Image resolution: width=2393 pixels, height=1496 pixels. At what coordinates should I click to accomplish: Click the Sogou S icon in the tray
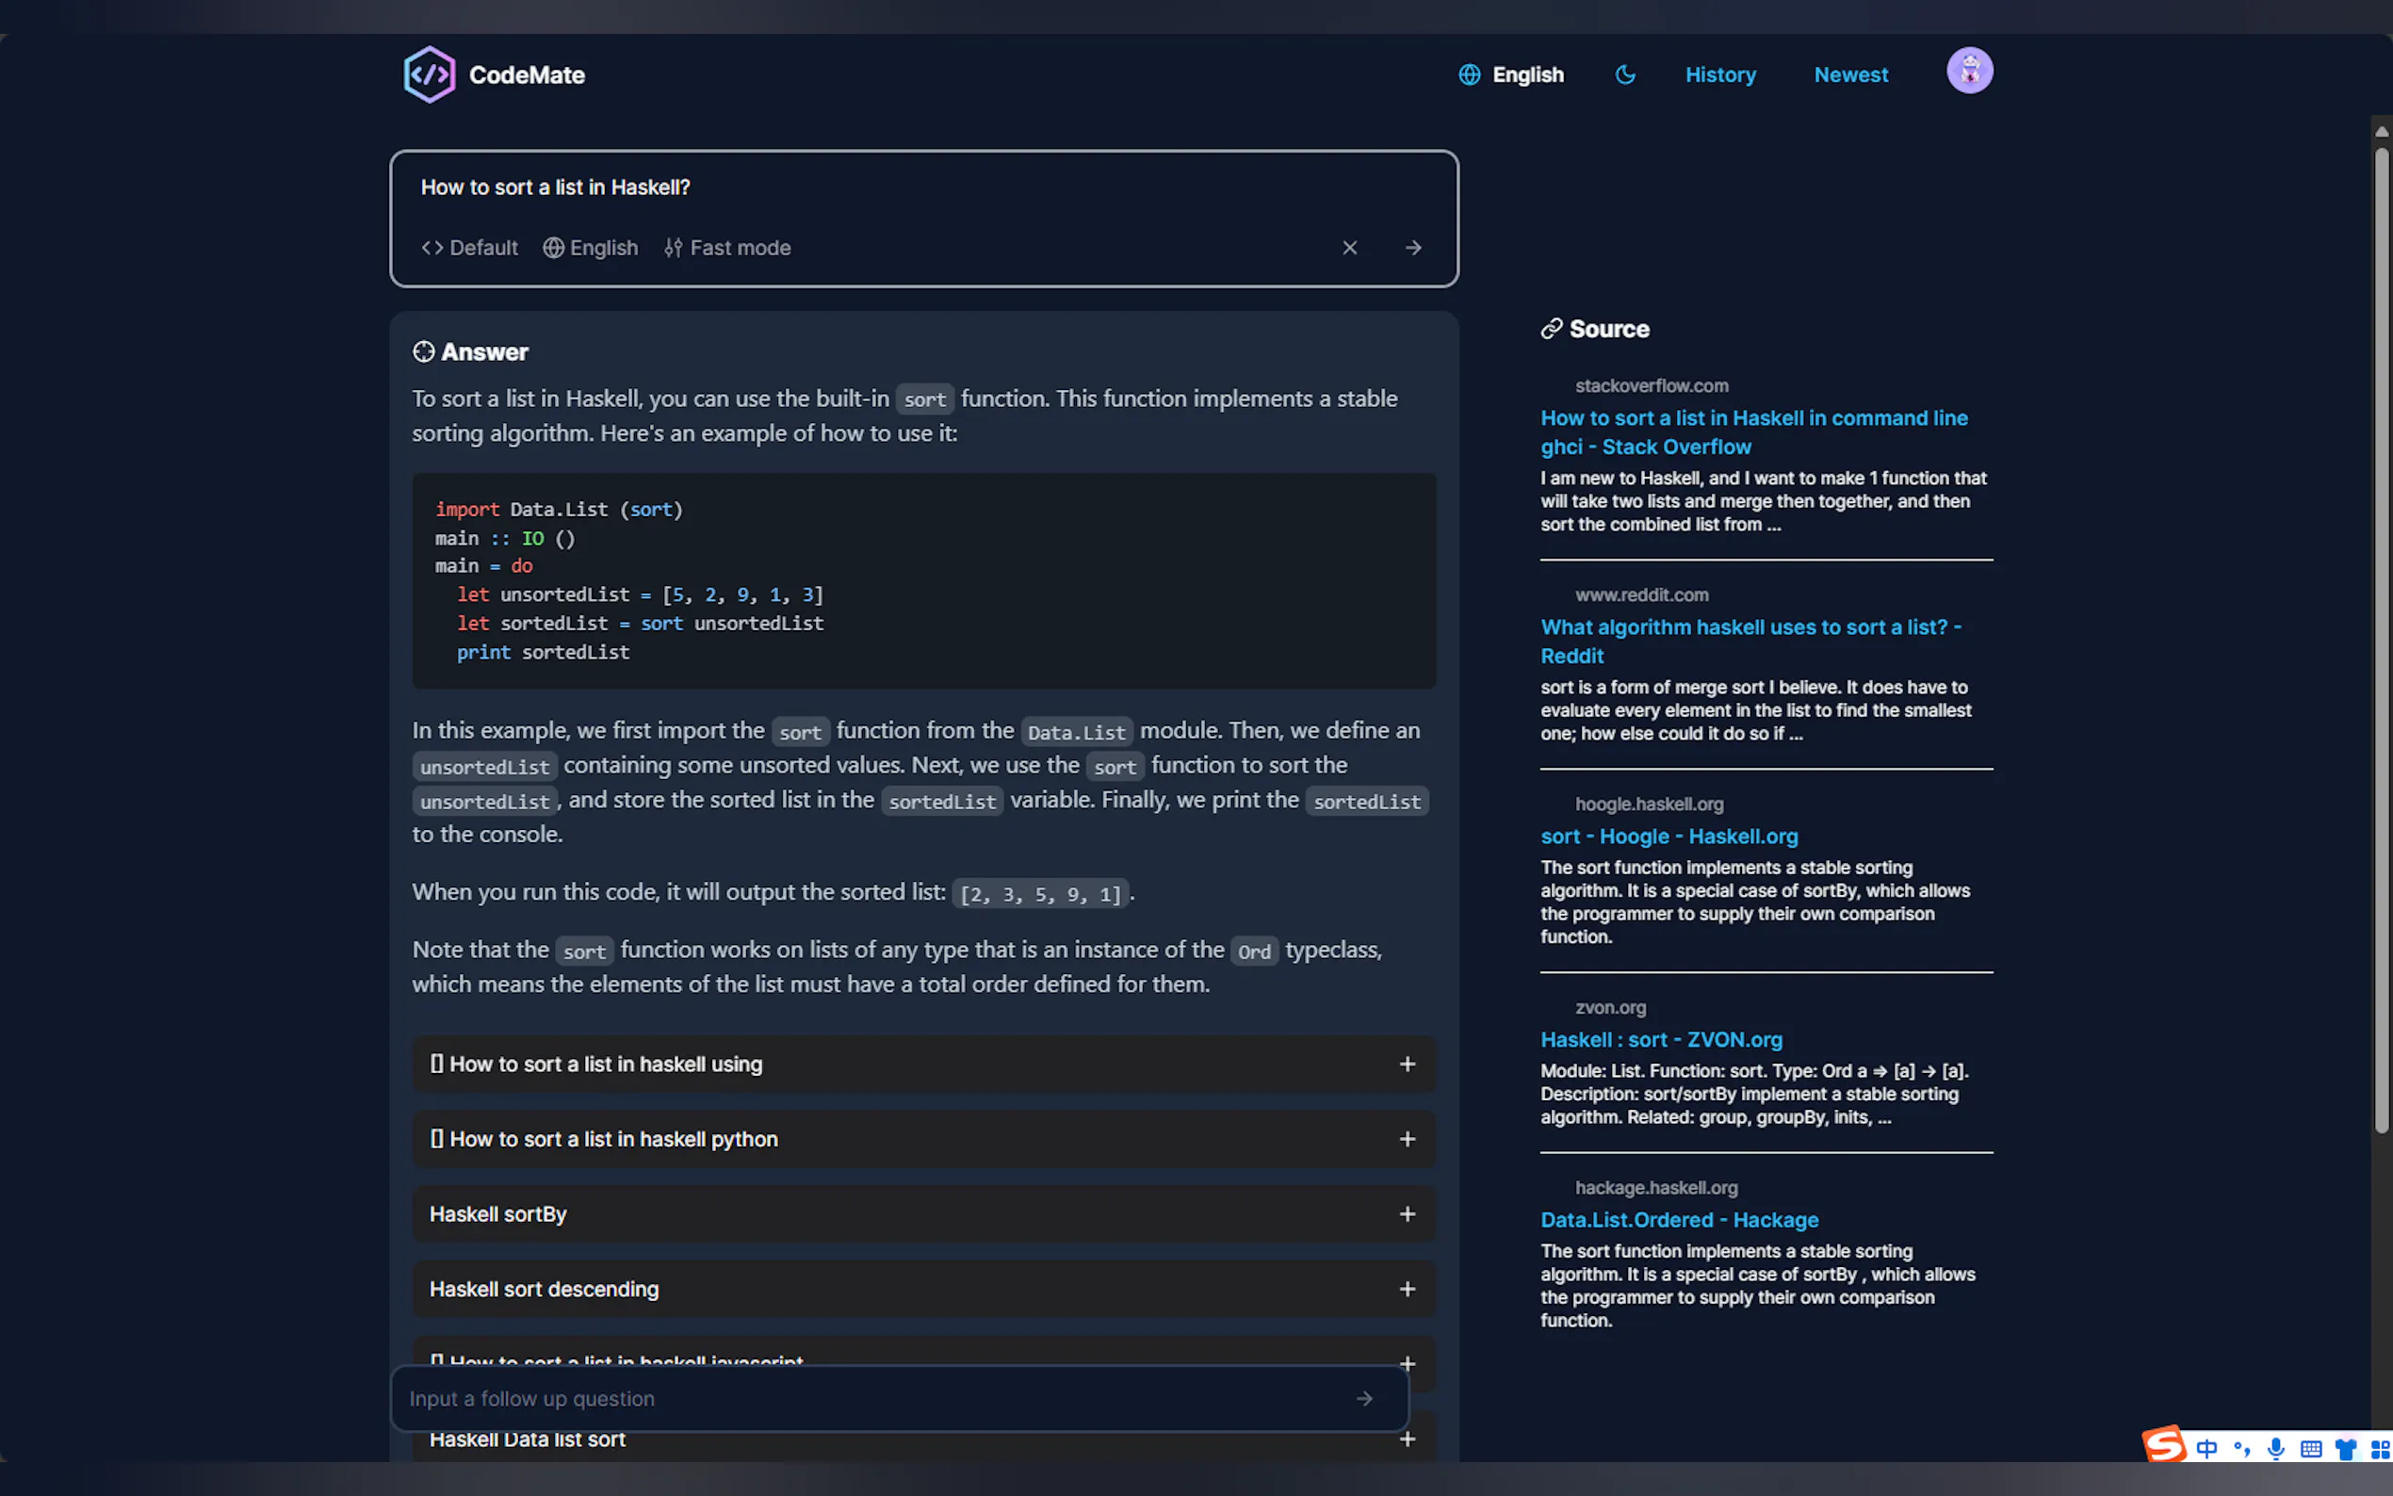[2163, 1444]
